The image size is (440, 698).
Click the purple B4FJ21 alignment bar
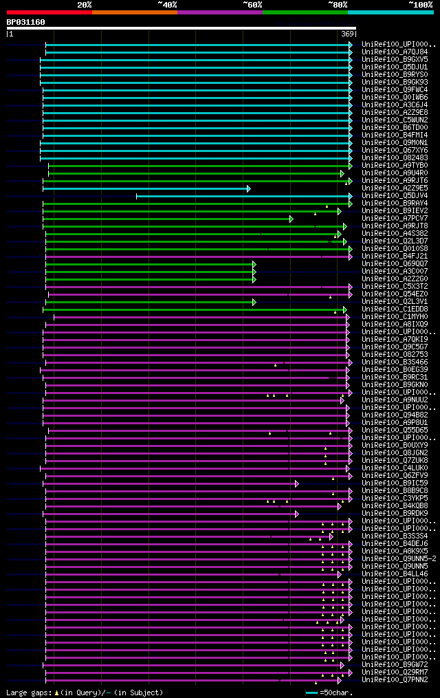[199, 257]
